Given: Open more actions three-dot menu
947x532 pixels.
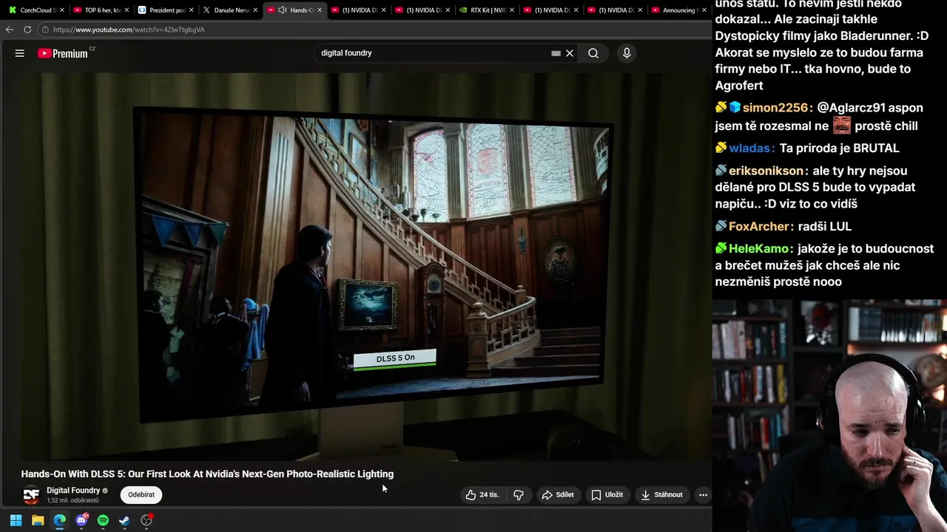Looking at the screenshot, I should click(x=703, y=495).
